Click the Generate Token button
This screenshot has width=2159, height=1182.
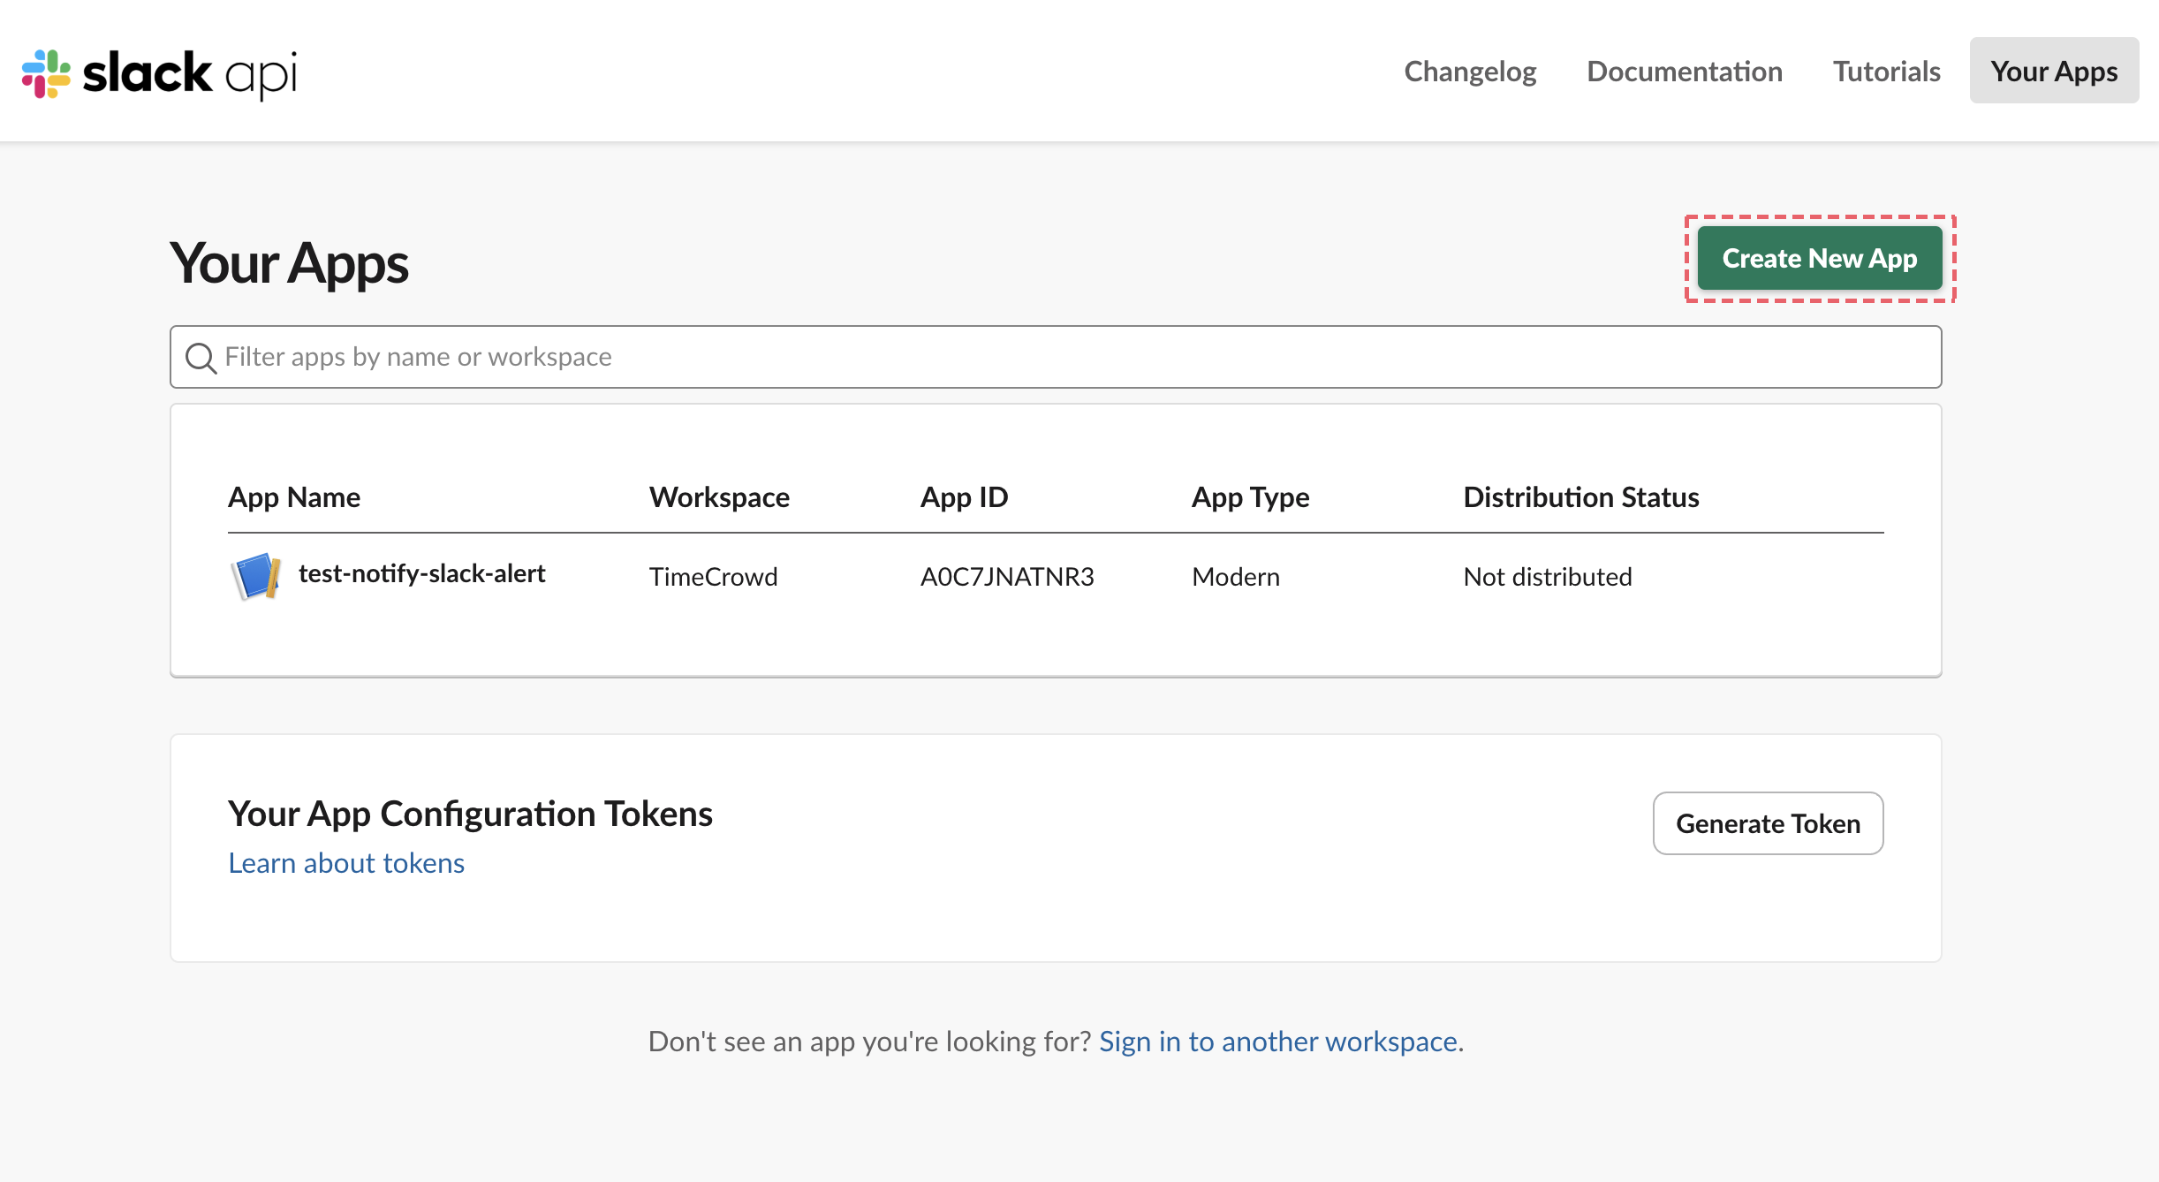tap(1768, 823)
